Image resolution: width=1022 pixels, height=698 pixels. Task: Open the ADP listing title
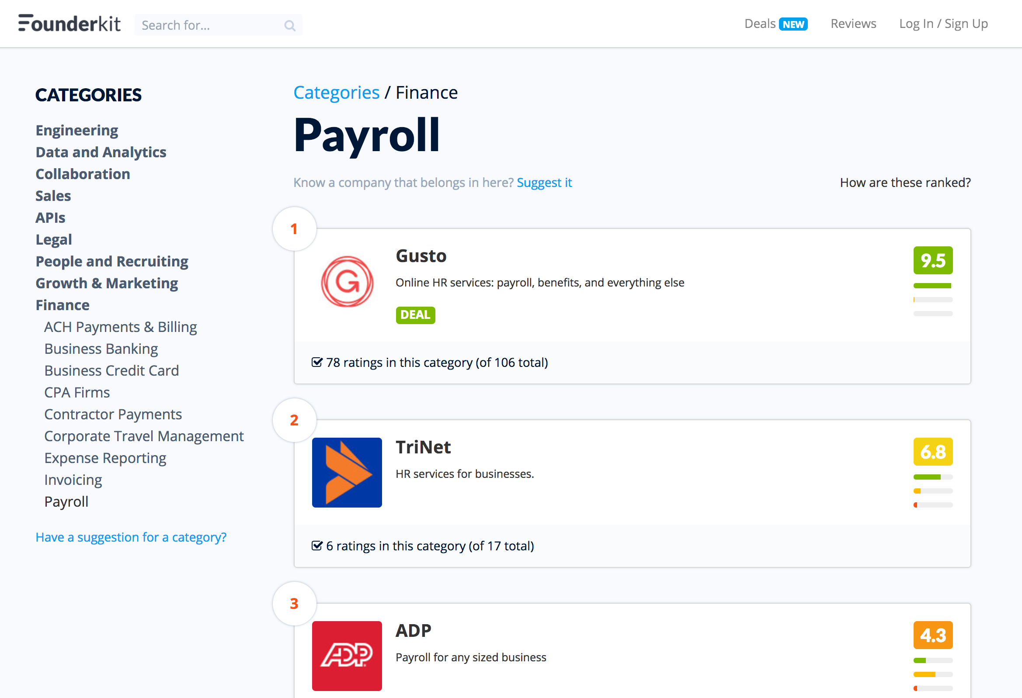(x=414, y=631)
